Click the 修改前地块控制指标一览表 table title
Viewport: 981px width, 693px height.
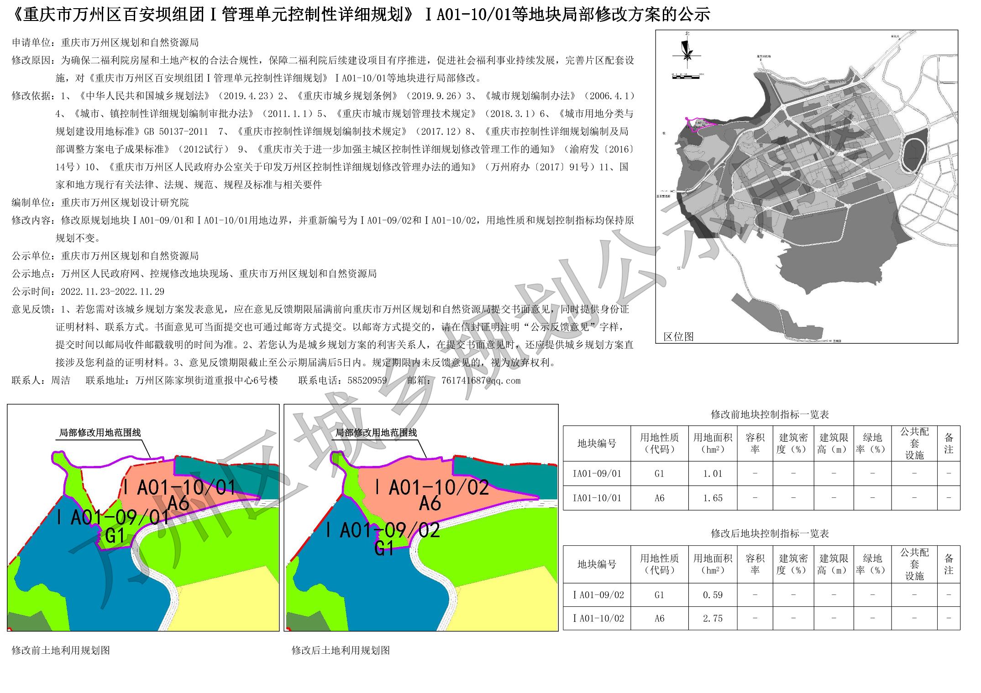770,414
